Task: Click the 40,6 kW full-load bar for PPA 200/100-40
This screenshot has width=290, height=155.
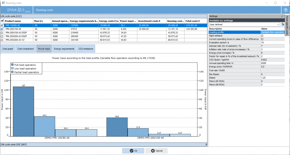Action: click(x=117, y=127)
